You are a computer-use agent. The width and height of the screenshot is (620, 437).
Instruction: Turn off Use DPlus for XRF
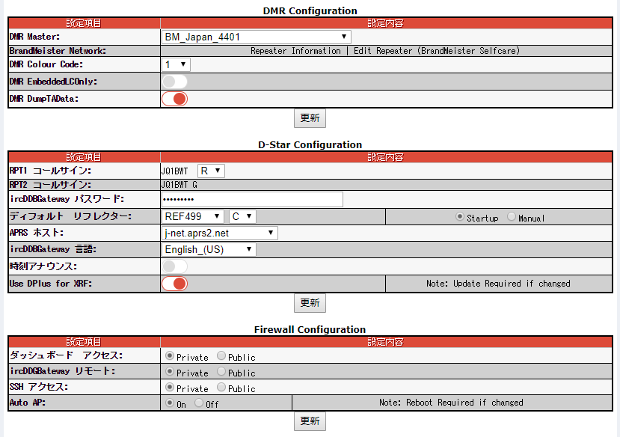click(174, 284)
